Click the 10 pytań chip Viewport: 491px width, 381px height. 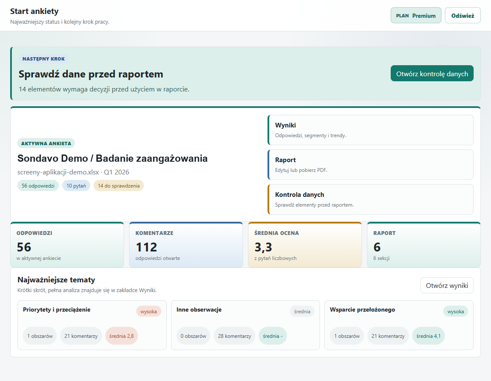[x=76, y=186]
